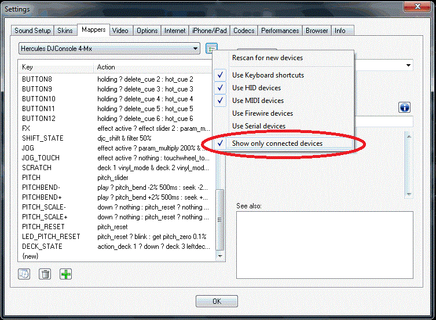Click action text 'djc_shift & filter 50%'
The image size is (436, 320).
click(x=124, y=138)
